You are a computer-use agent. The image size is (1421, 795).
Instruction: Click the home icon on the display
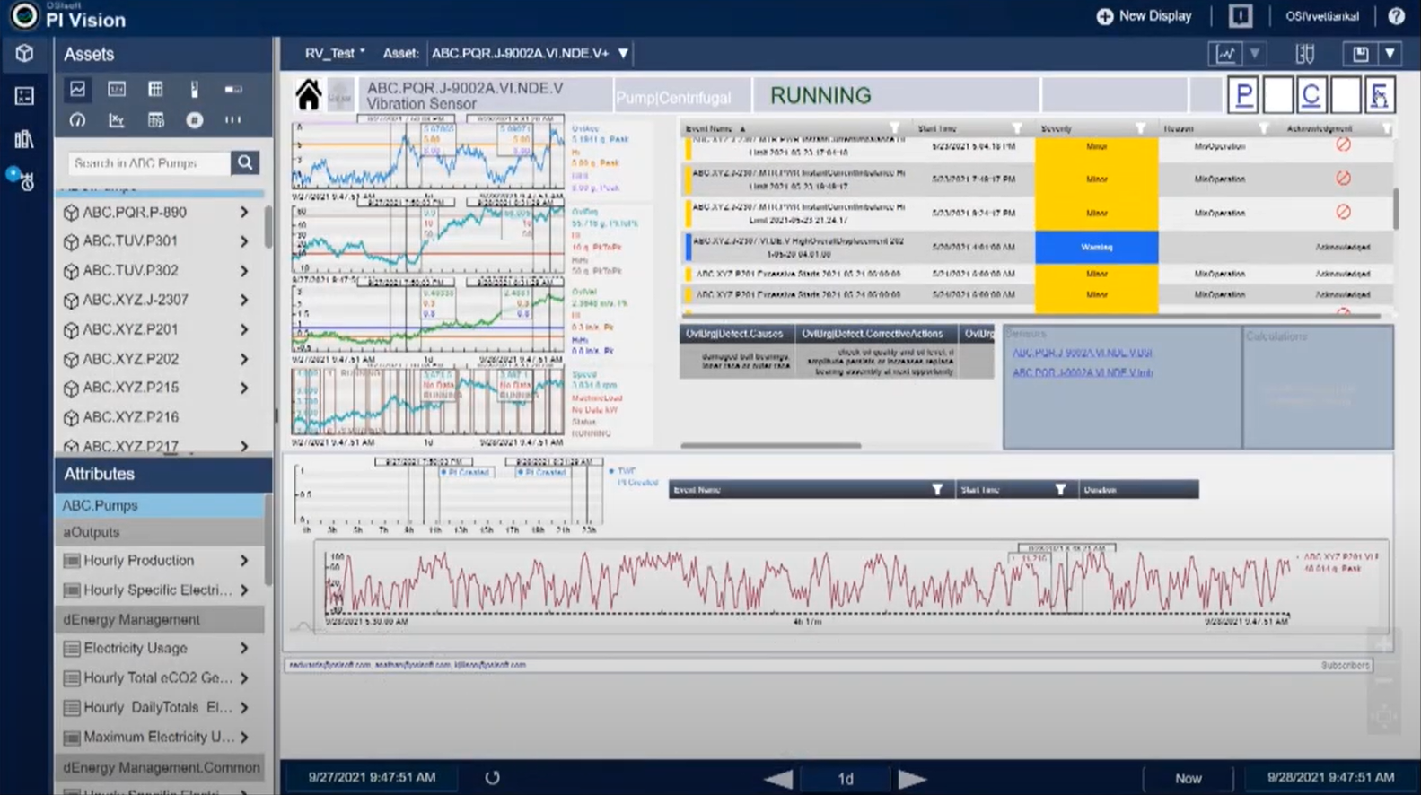coord(309,94)
